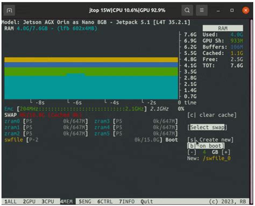
Task: Close the jtop terminal window
Action: click(x=245, y=10)
